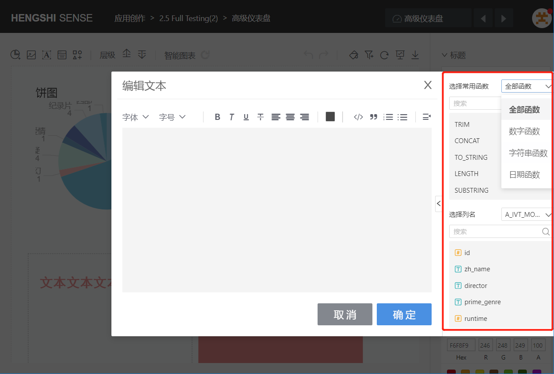Click the send layer backward icon

[x=142, y=54]
